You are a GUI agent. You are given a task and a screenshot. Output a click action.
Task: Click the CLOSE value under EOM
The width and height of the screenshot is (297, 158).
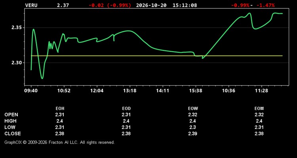coord(259,134)
